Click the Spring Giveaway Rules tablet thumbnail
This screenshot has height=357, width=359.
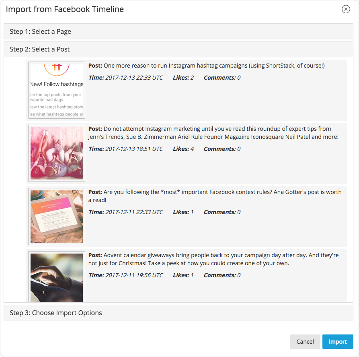pyautogui.click(x=56, y=216)
